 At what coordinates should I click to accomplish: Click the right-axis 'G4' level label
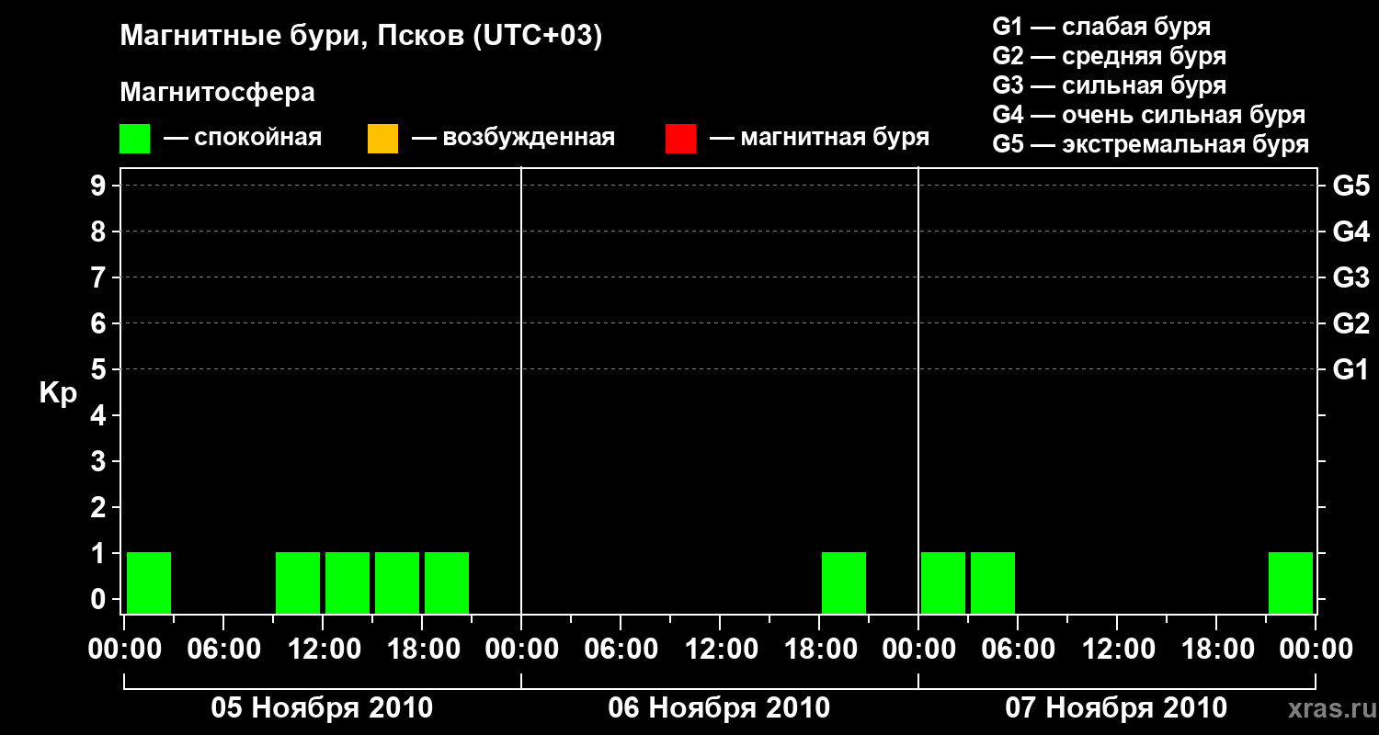(1351, 232)
